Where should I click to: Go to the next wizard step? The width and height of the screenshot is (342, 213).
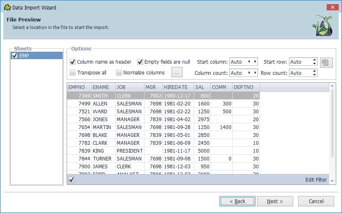(275, 201)
